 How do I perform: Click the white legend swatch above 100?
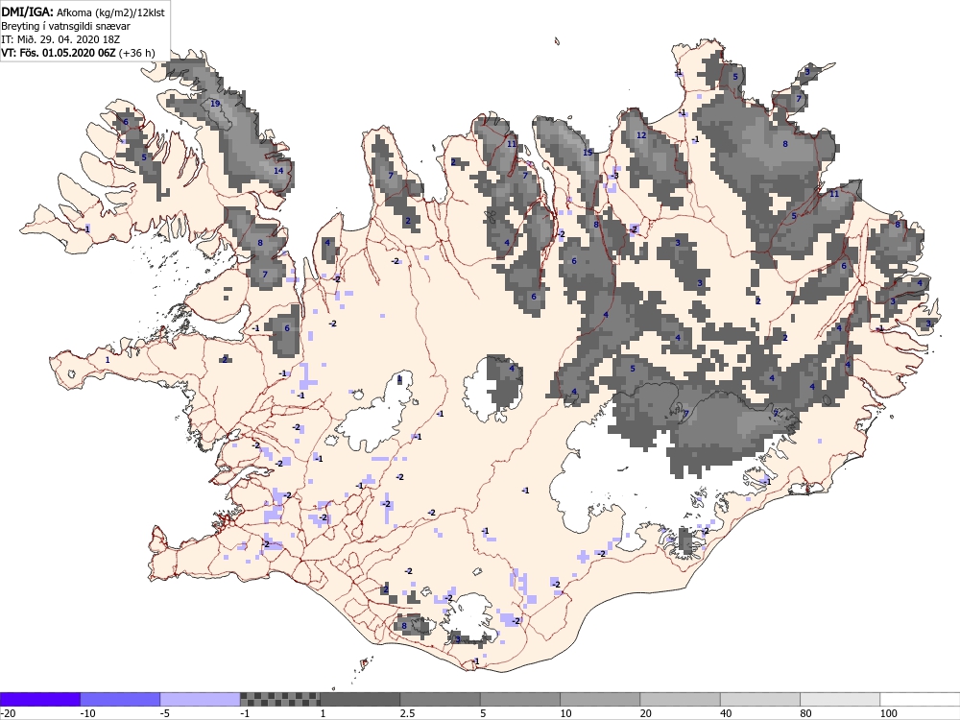point(921,699)
